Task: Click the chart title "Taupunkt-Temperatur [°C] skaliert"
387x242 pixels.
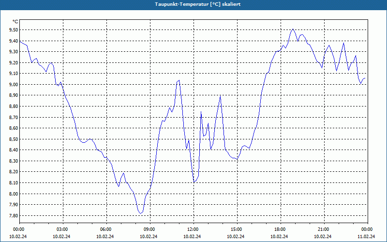Action: (x=198, y=4)
